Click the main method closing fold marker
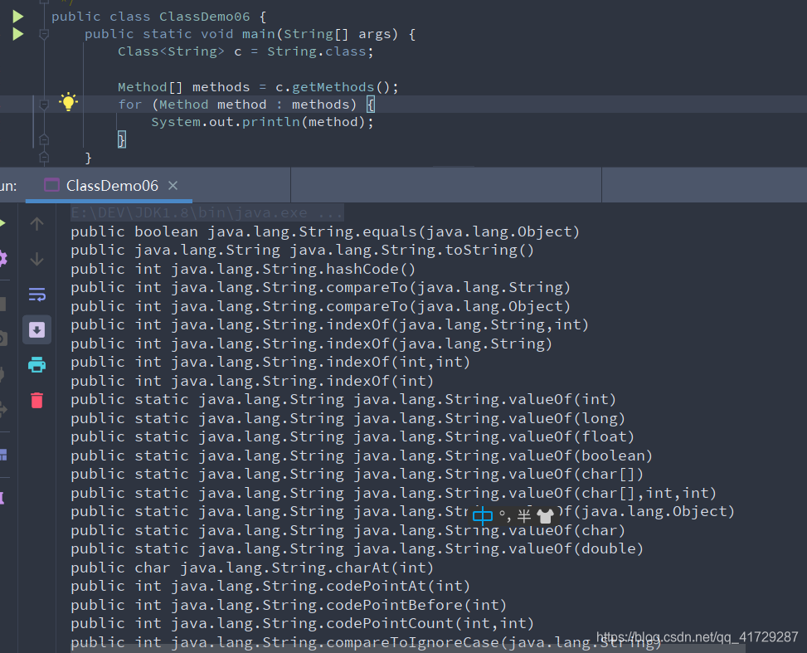The image size is (807, 653). tap(44, 157)
